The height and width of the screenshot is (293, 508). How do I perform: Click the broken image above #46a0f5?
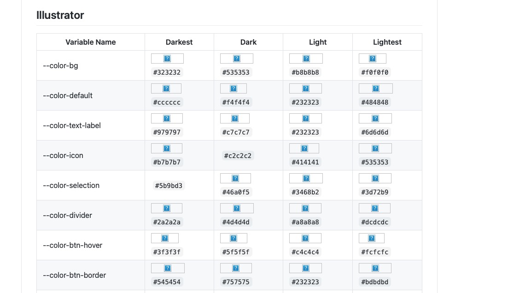235,178
